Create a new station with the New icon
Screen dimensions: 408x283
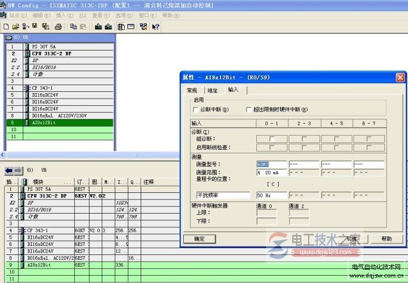point(6,27)
